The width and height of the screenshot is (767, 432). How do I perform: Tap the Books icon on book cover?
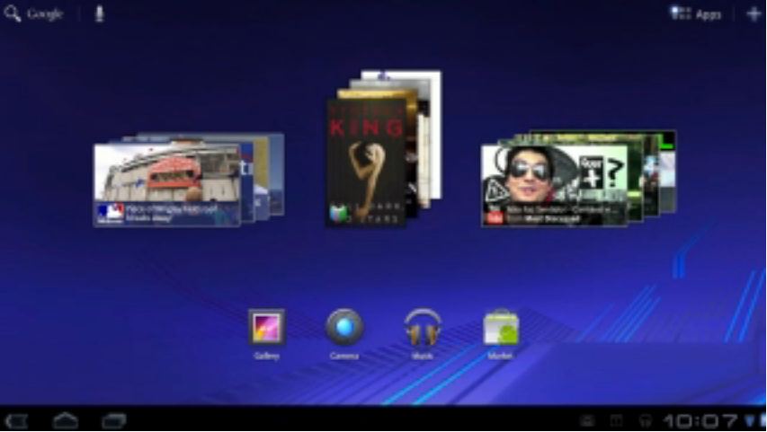(338, 214)
